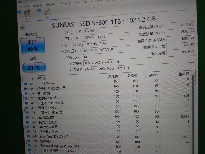The height and width of the screenshot is (154, 205).
Task: Click the 生の値 column header
Action: coord(184,74)
